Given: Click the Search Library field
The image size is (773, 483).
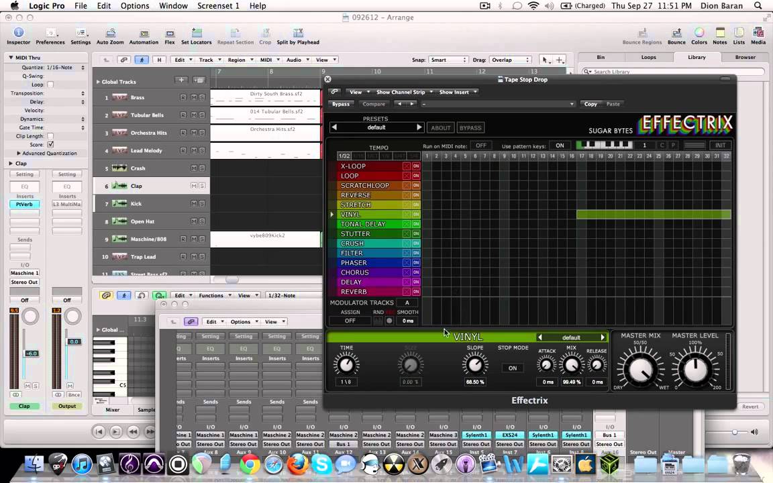Looking at the screenshot, I should [x=673, y=72].
